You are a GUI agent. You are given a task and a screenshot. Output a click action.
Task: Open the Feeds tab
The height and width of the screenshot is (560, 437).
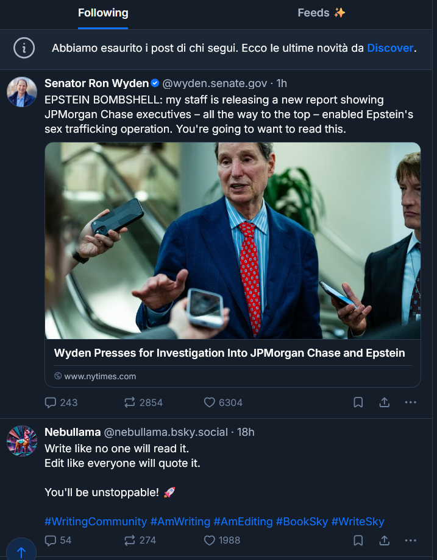pyautogui.click(x=321, y=13)
